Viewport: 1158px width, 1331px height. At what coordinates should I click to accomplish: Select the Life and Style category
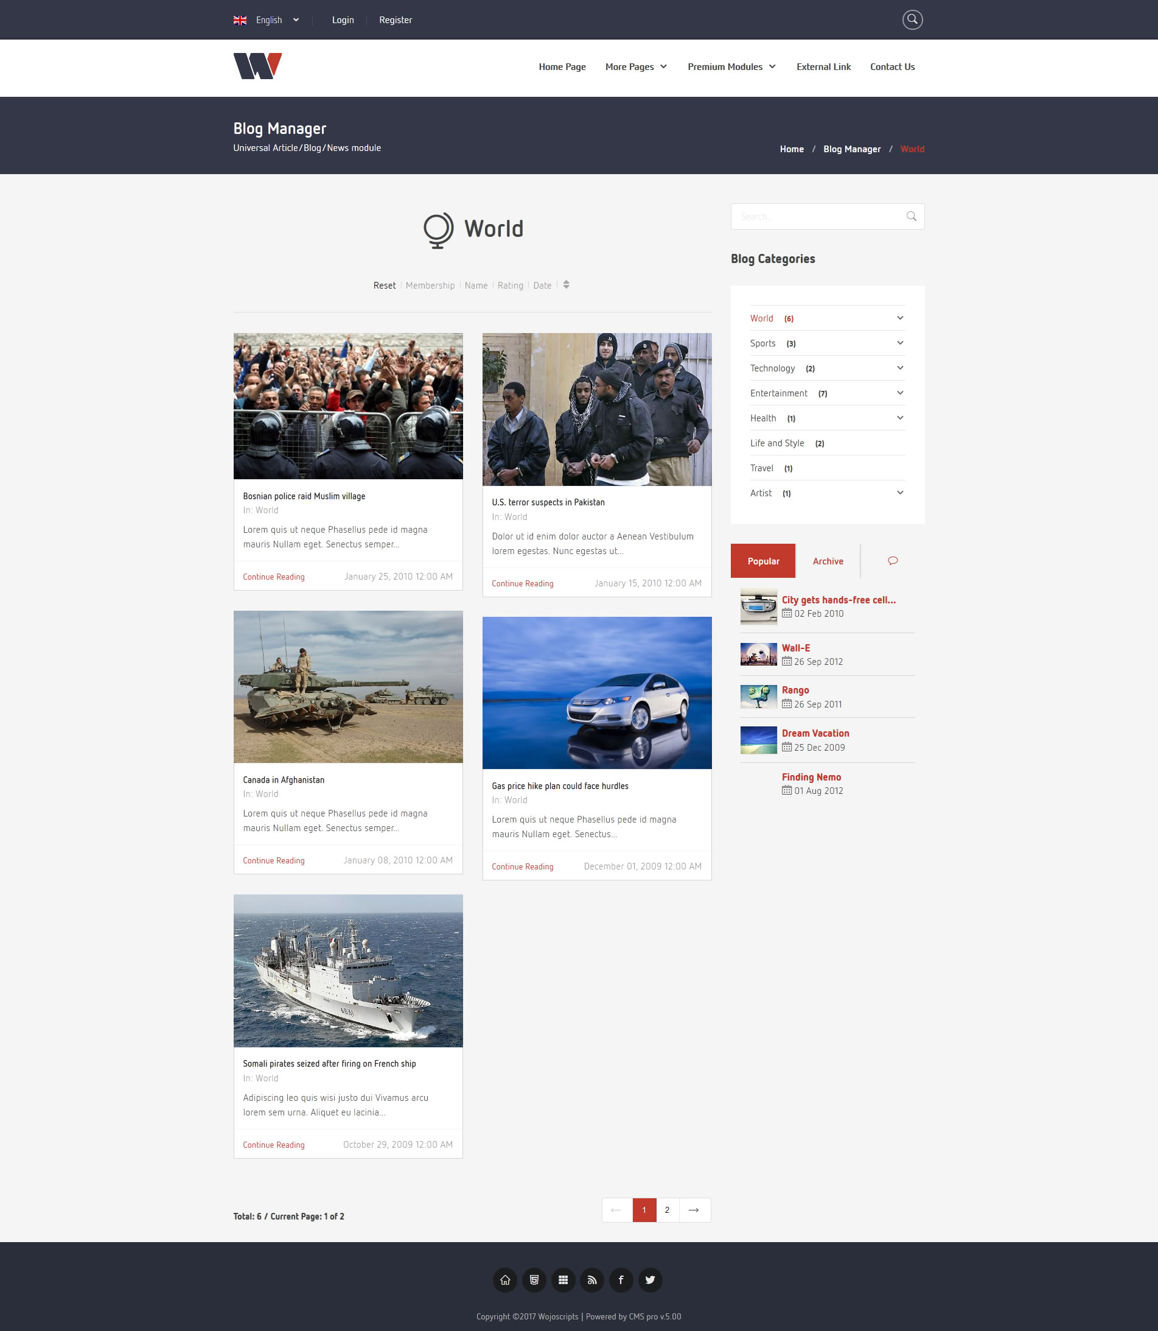tap(776, 443)
